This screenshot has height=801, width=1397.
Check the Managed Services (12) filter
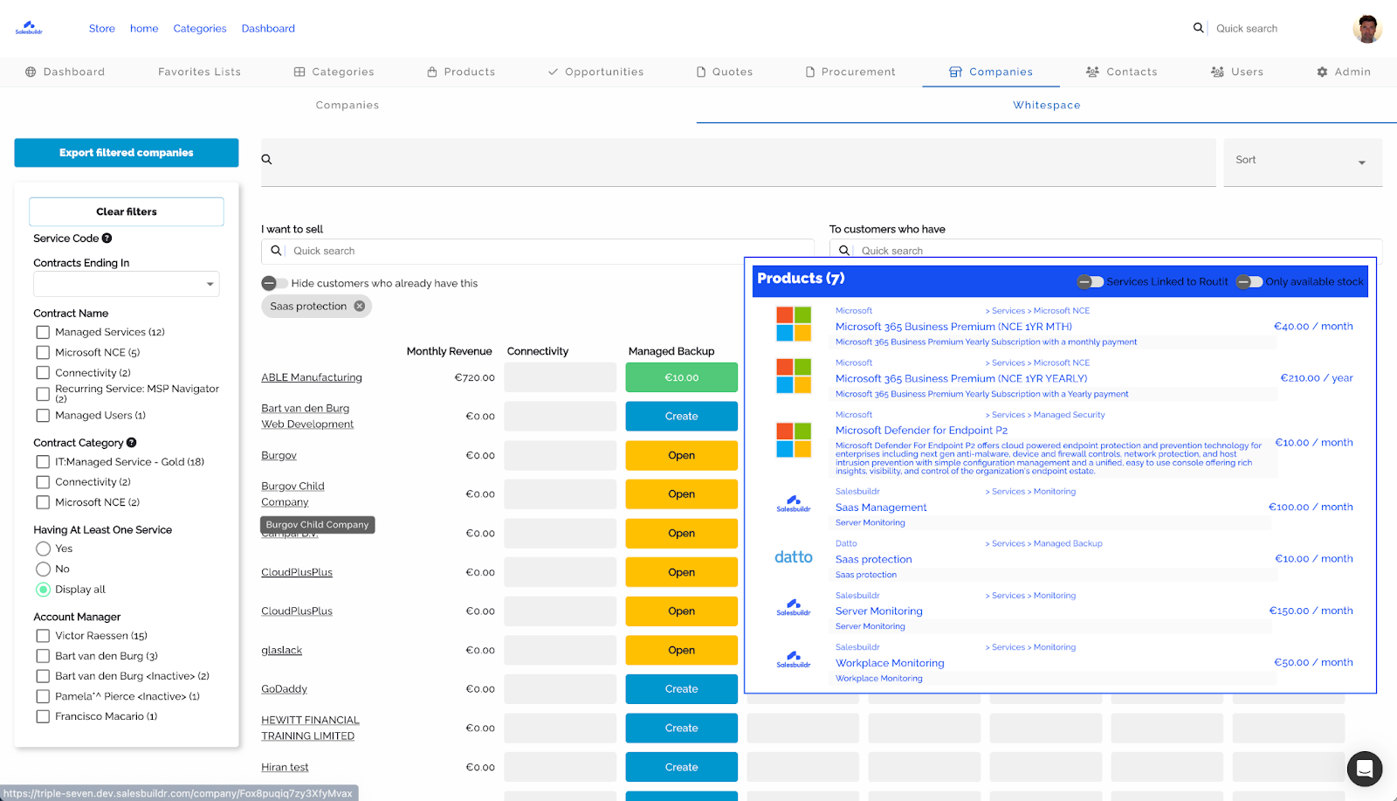[43, 332]
